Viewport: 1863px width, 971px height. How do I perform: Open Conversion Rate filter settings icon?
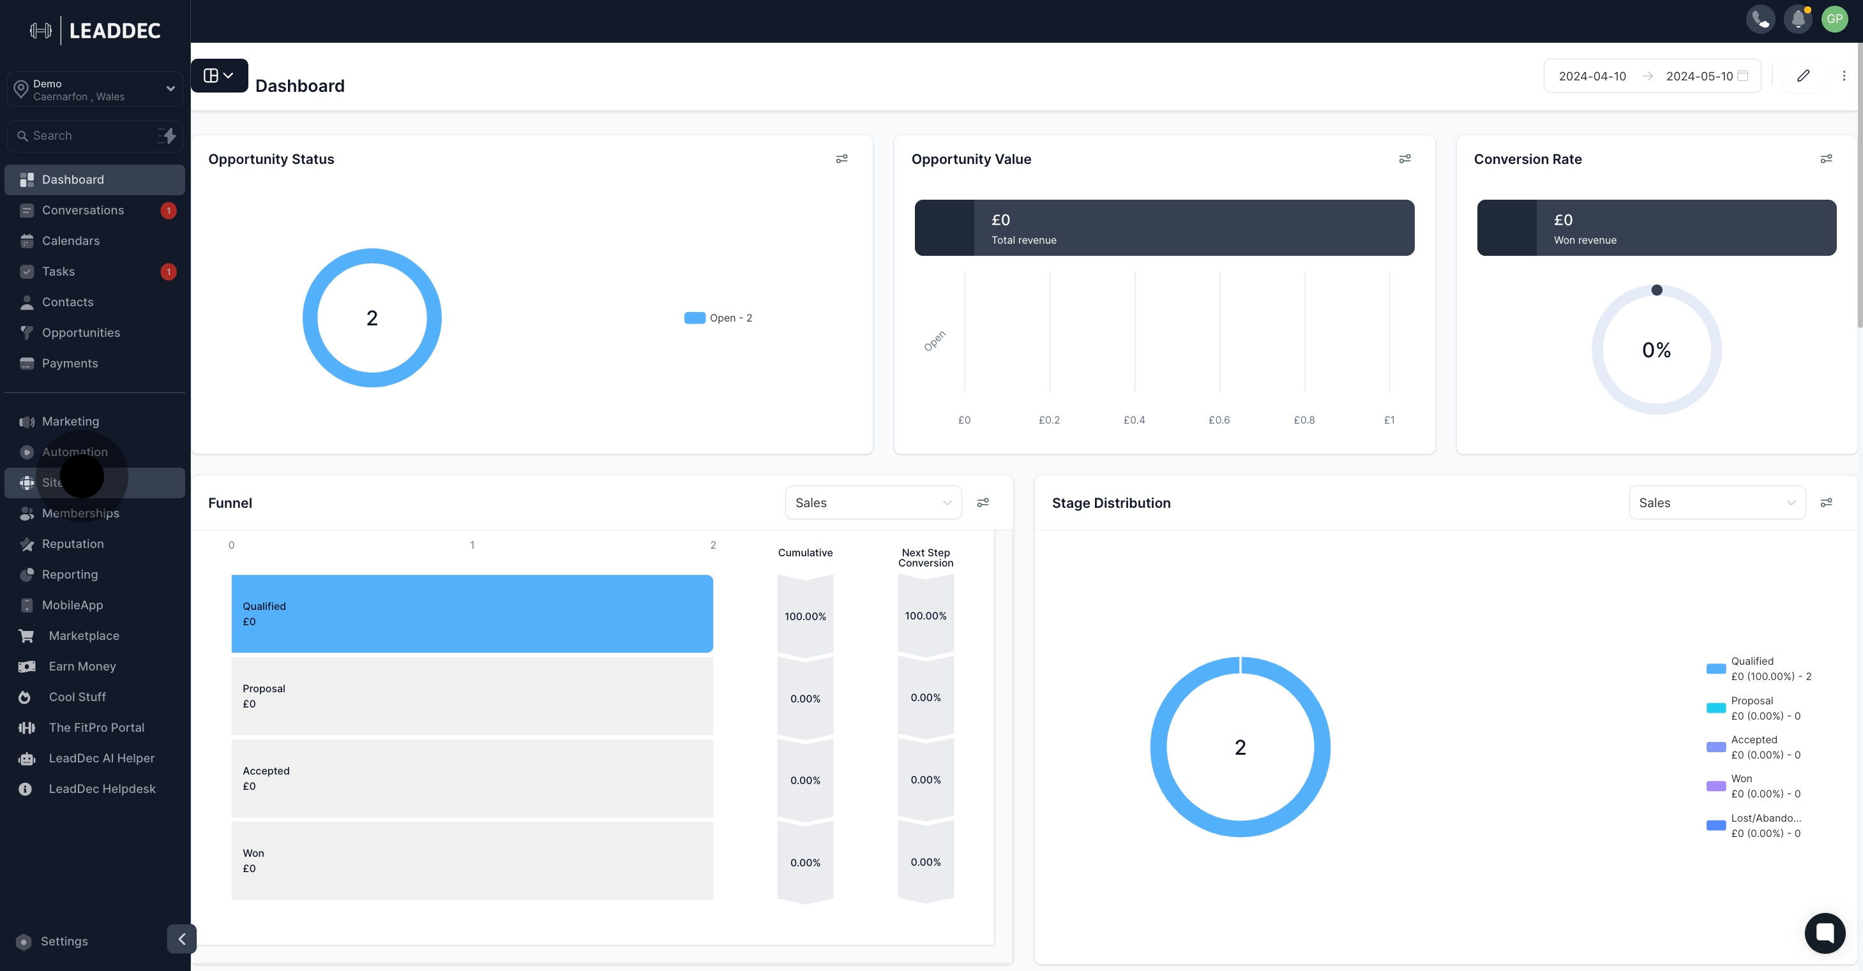(x=1825, y=159)
